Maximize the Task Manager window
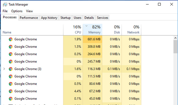This screenshot has width=178, height=105. point(159,4)
